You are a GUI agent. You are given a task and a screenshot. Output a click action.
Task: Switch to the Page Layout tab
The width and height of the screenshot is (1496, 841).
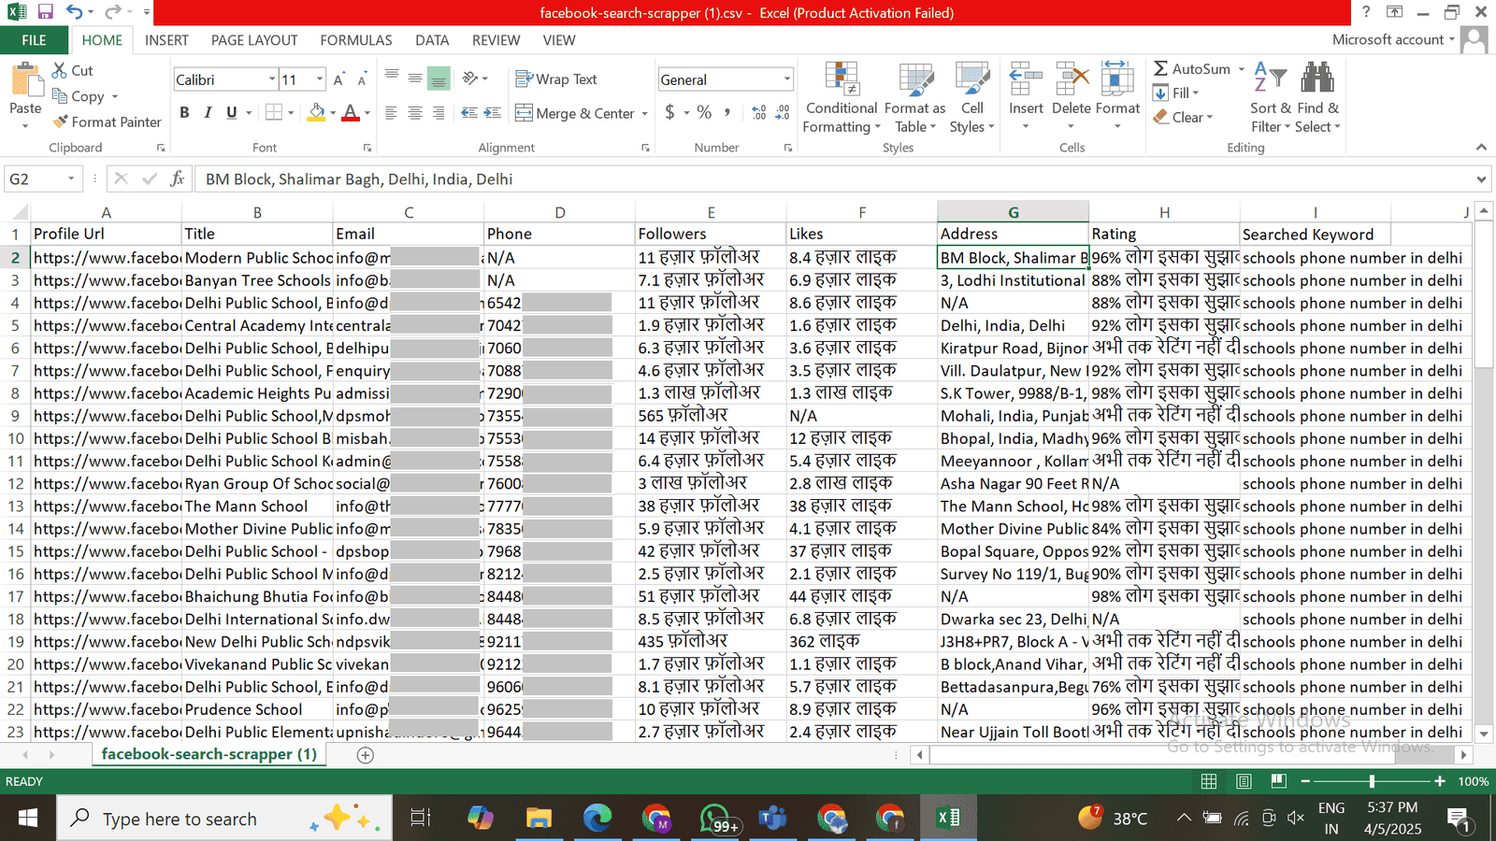(x=253, y=40)
